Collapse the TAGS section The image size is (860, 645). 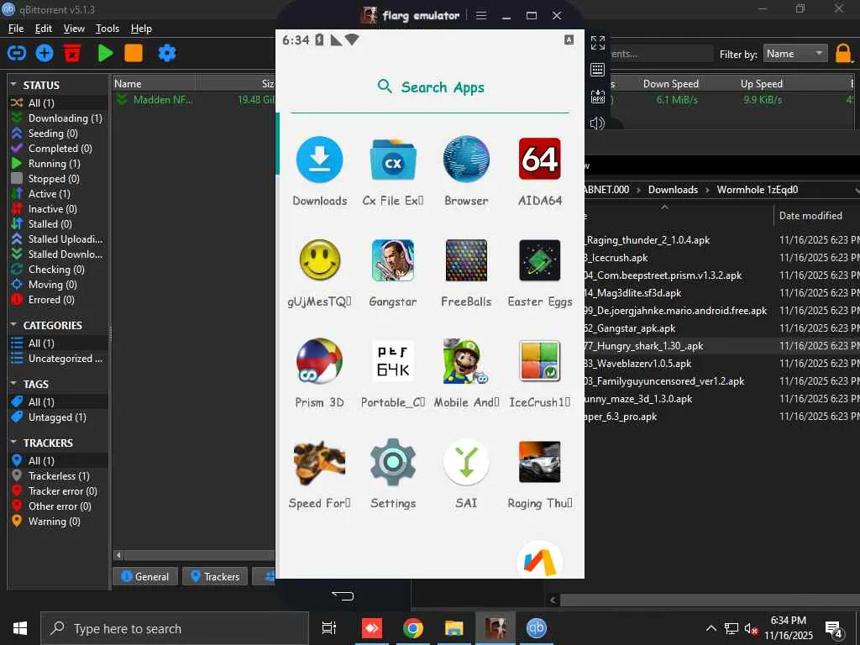coord(13,383)
